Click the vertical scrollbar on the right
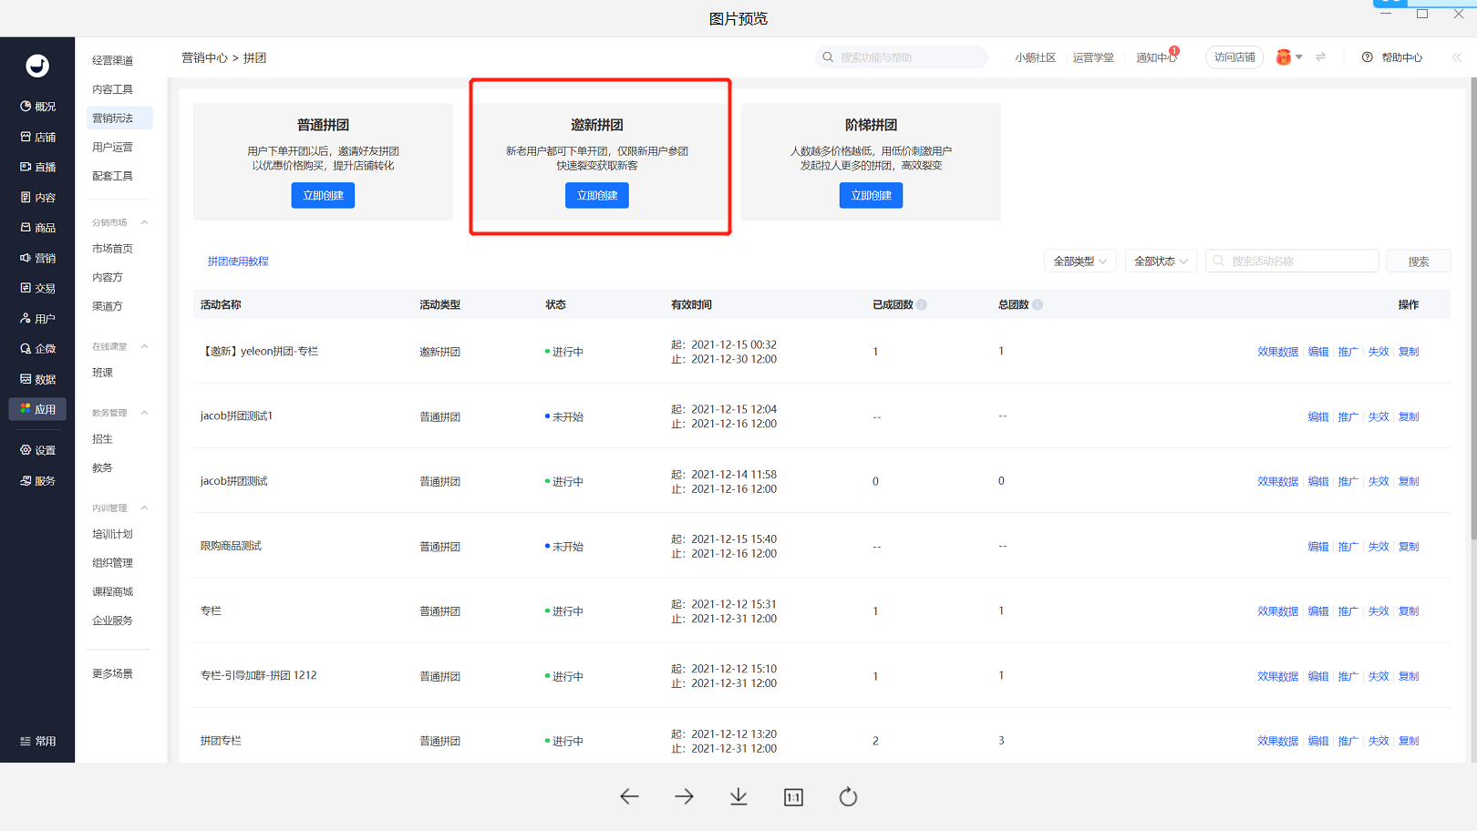Image resolution: width=1477 pixels, height=831 pixels. tap(1472, 310)
